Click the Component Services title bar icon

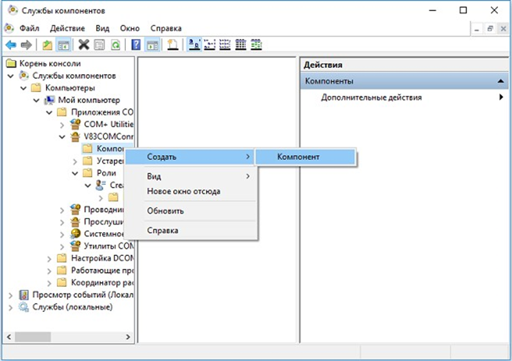click(13, 10)
